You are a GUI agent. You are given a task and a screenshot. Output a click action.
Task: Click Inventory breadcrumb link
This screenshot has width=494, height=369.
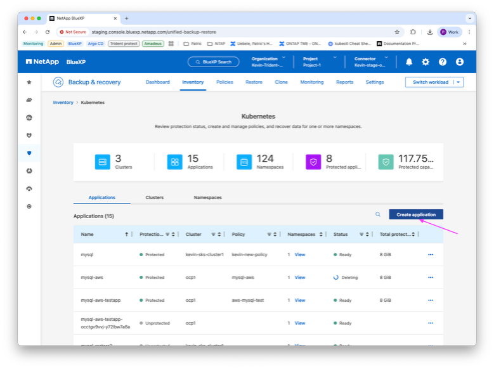tap(63, 103)
